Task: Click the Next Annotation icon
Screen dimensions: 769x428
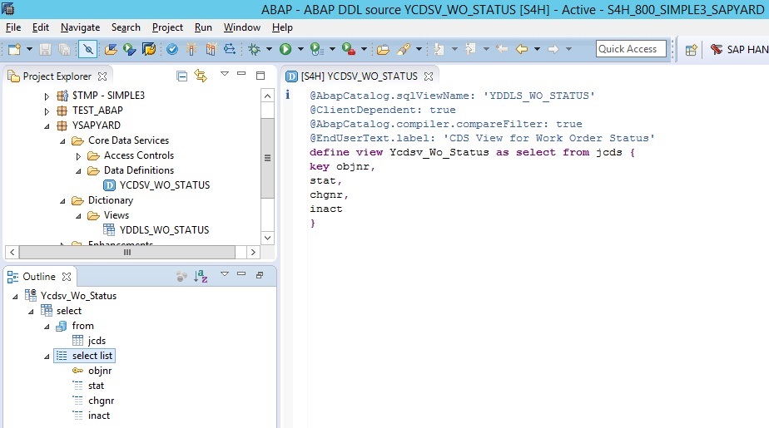Action: [439, 49]
